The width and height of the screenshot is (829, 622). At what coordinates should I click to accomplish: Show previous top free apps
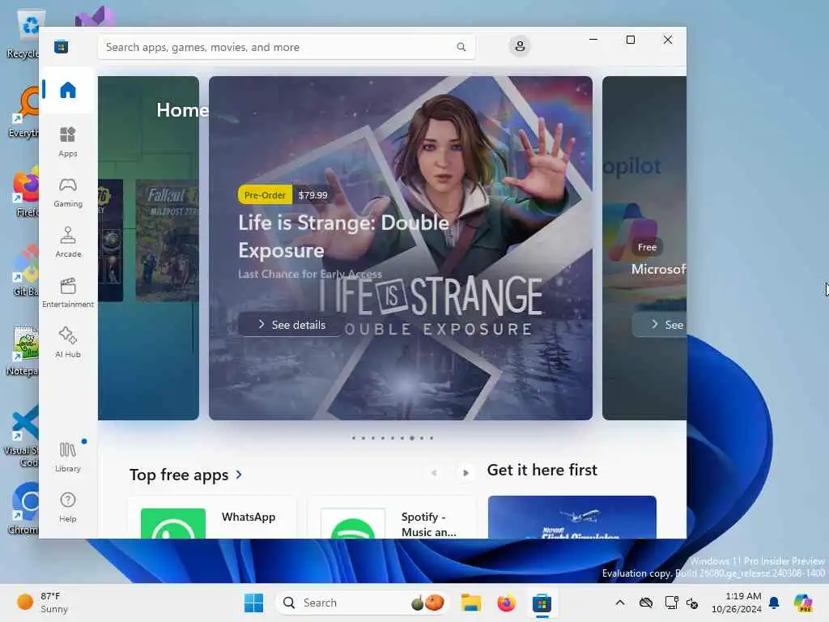pyautogui.click(x=434, y=473)
